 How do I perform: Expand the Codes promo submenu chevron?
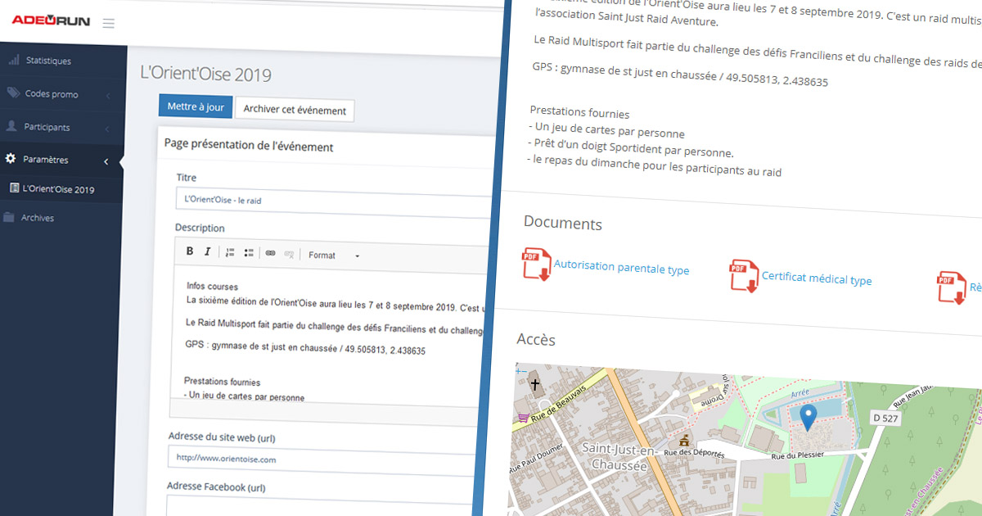tap(108, 95)
